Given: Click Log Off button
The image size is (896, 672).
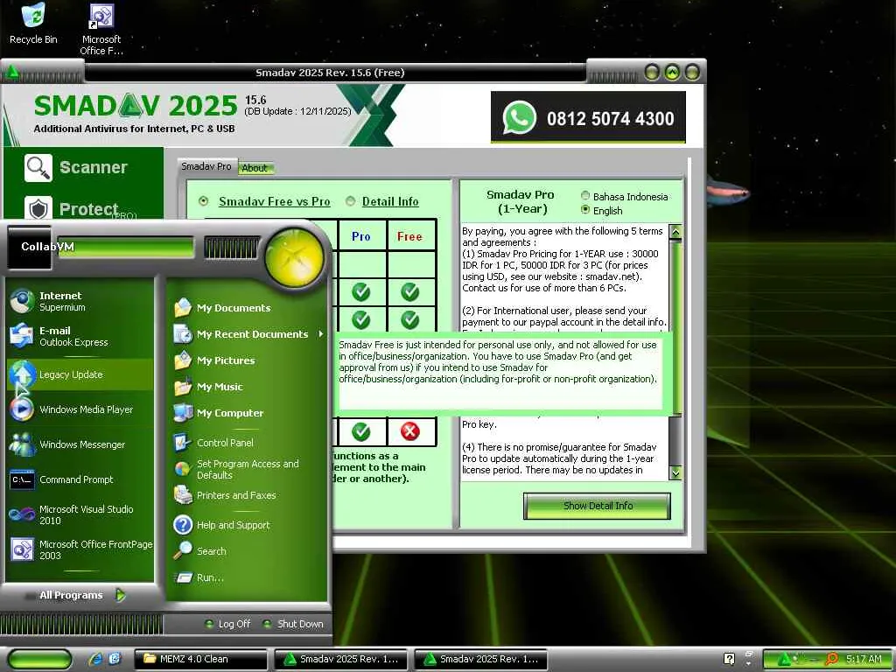Looking at the screenshot, I should point(228,624).
